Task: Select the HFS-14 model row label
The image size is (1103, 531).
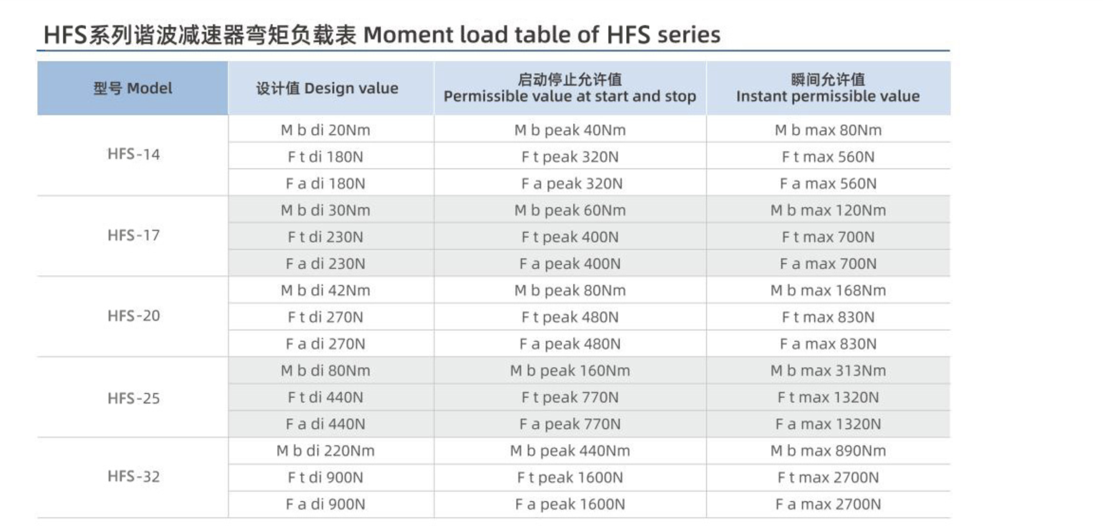Action: point(133,155)
